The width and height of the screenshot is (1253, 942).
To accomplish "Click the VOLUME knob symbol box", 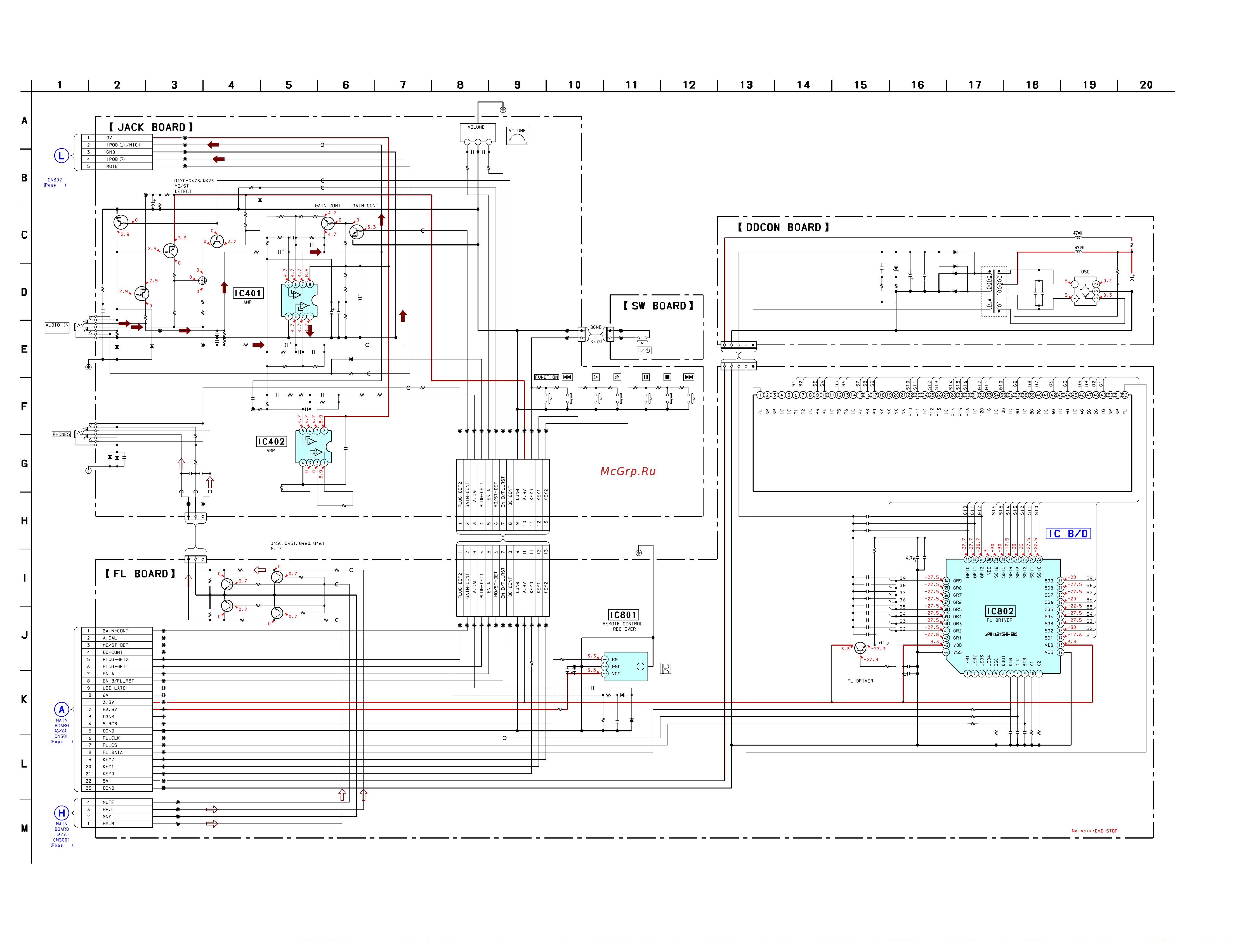I will (517, 136).
